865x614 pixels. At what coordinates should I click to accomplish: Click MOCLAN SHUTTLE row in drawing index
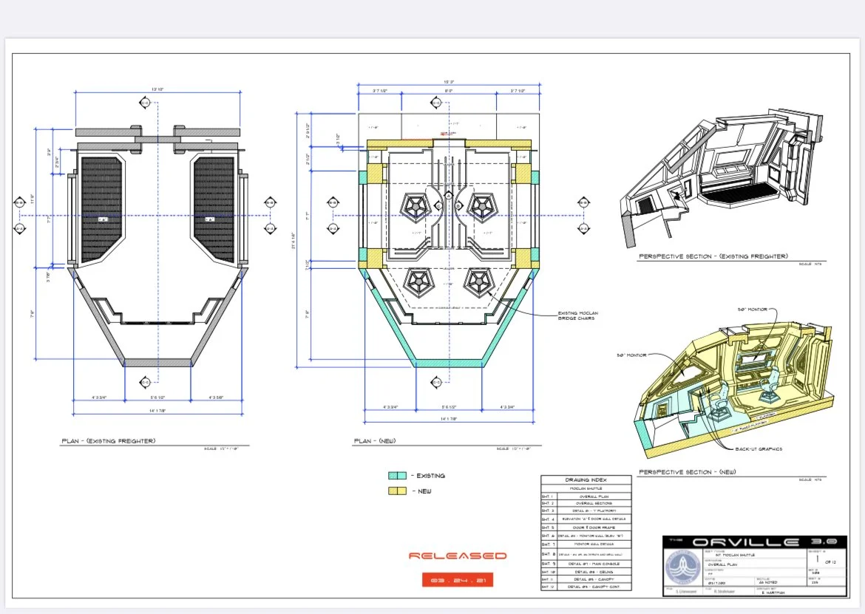pos(586,488)
